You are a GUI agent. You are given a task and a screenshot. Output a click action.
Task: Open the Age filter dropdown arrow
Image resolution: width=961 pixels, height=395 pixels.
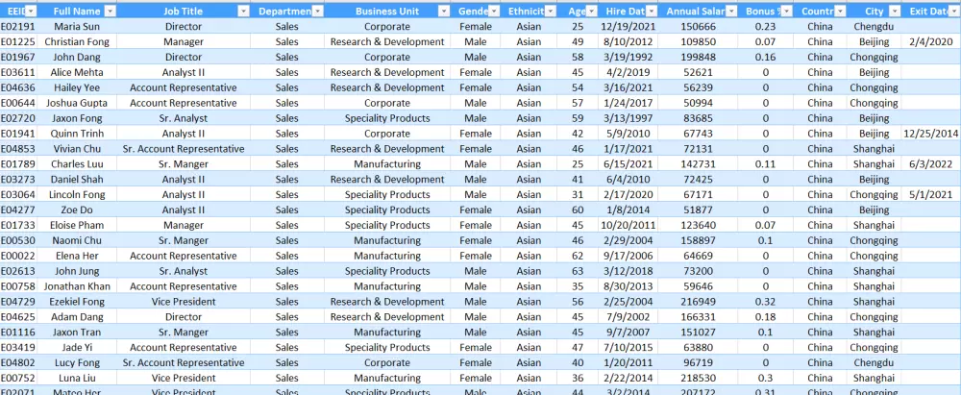point(591,12)
